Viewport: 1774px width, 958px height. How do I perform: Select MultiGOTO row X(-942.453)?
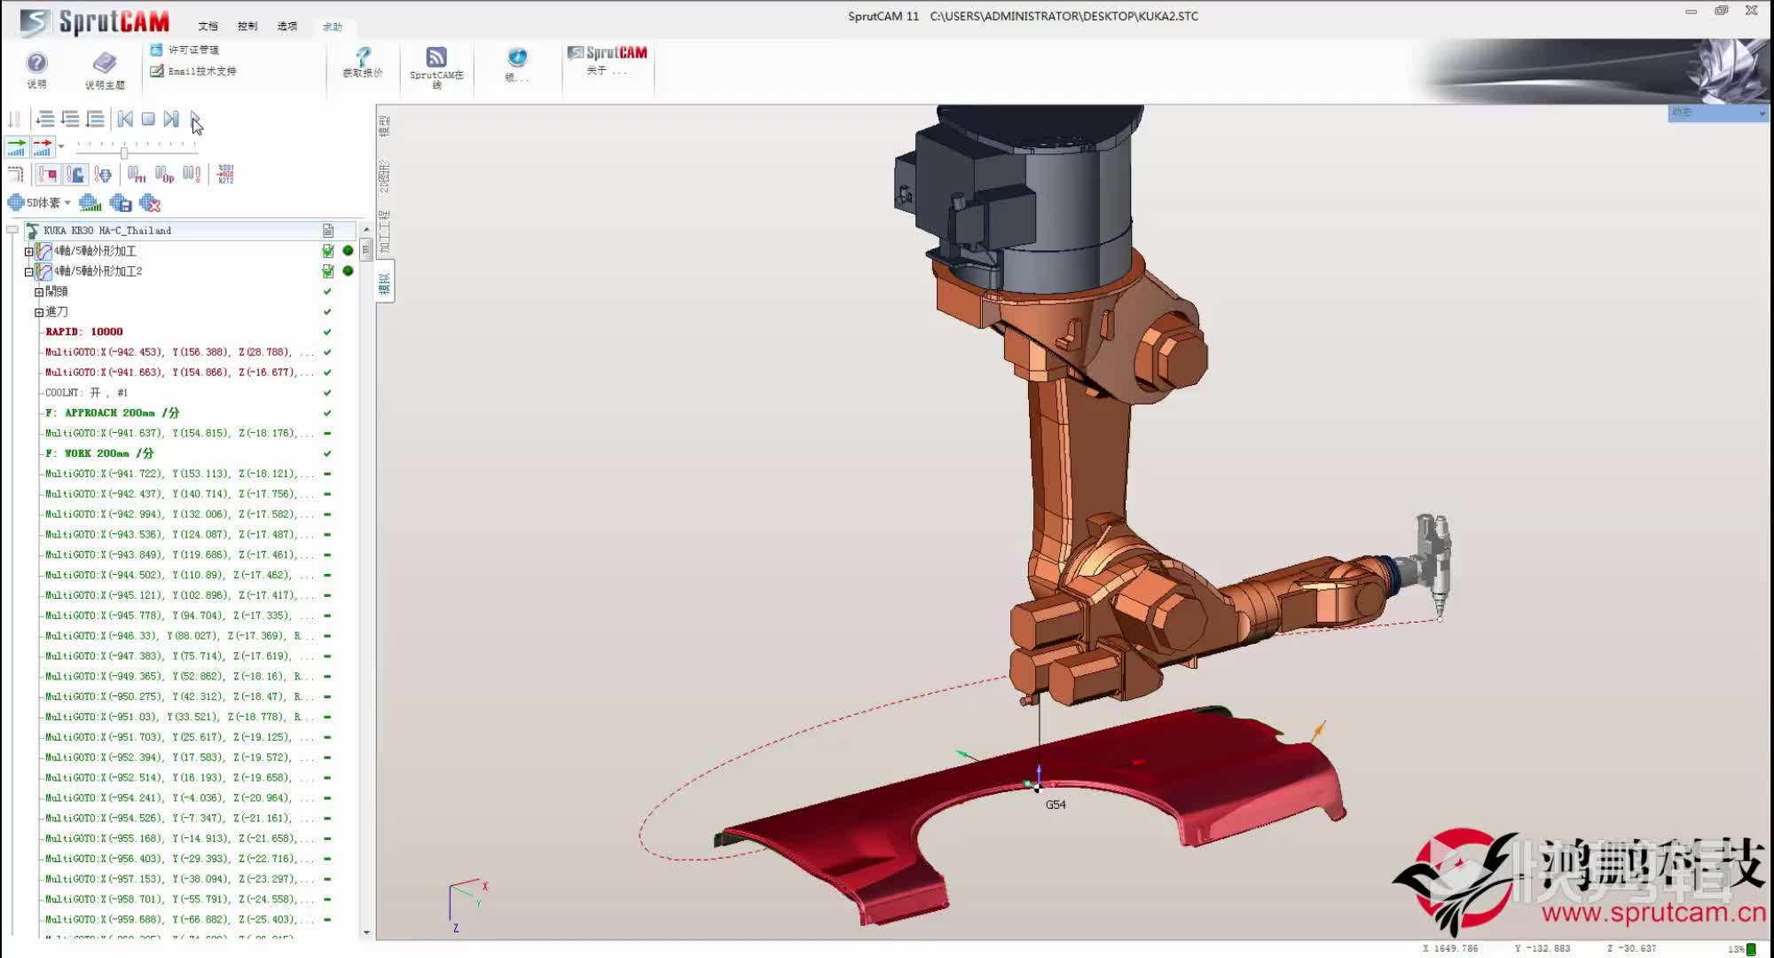179,352
